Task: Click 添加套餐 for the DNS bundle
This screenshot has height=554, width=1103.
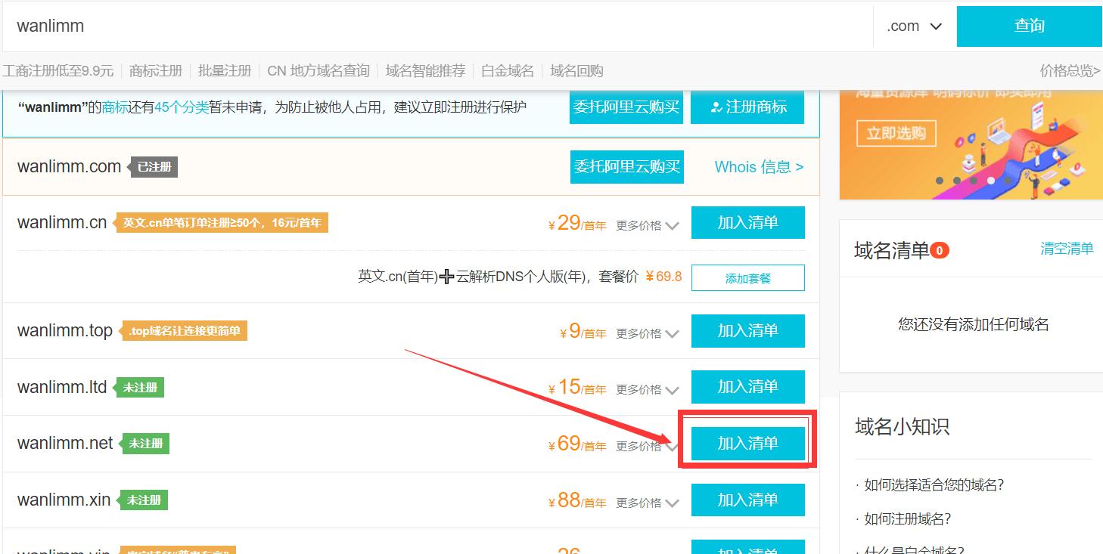Action: point(747,277)
